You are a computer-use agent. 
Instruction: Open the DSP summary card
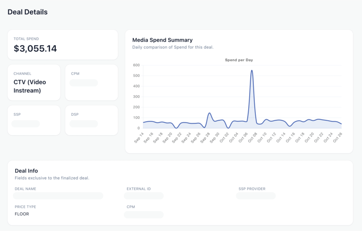click(91, 120)
